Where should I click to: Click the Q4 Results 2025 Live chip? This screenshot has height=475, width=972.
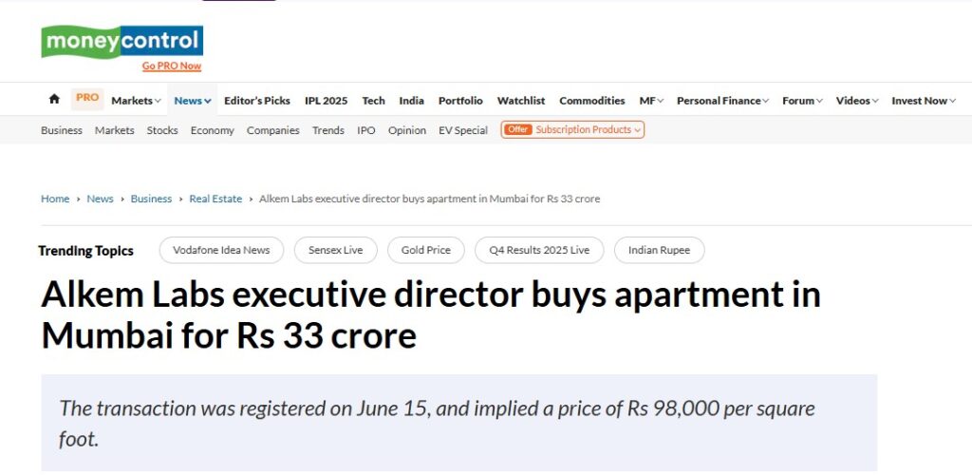[x=539, y=250]
